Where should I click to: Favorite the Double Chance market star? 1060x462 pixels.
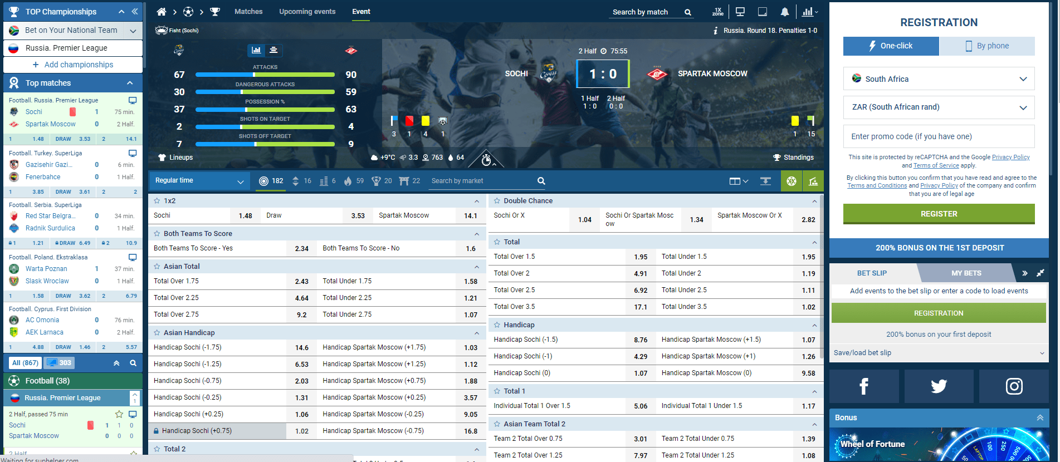point(497,201)
